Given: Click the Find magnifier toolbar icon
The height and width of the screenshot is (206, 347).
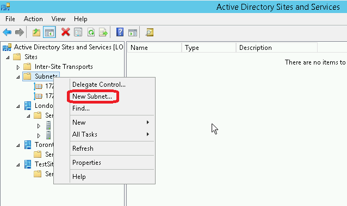Looking at the screenshot, I should (150, 33).
